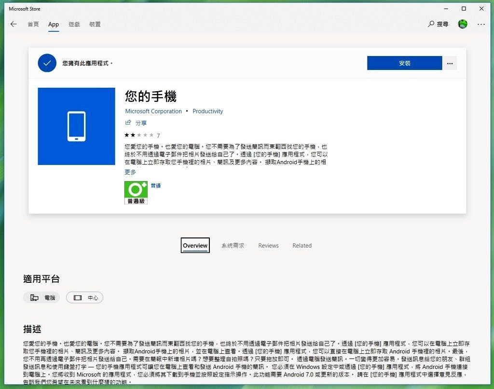
Task: Click the 安裝 install button
Action: tap(405, 63)
